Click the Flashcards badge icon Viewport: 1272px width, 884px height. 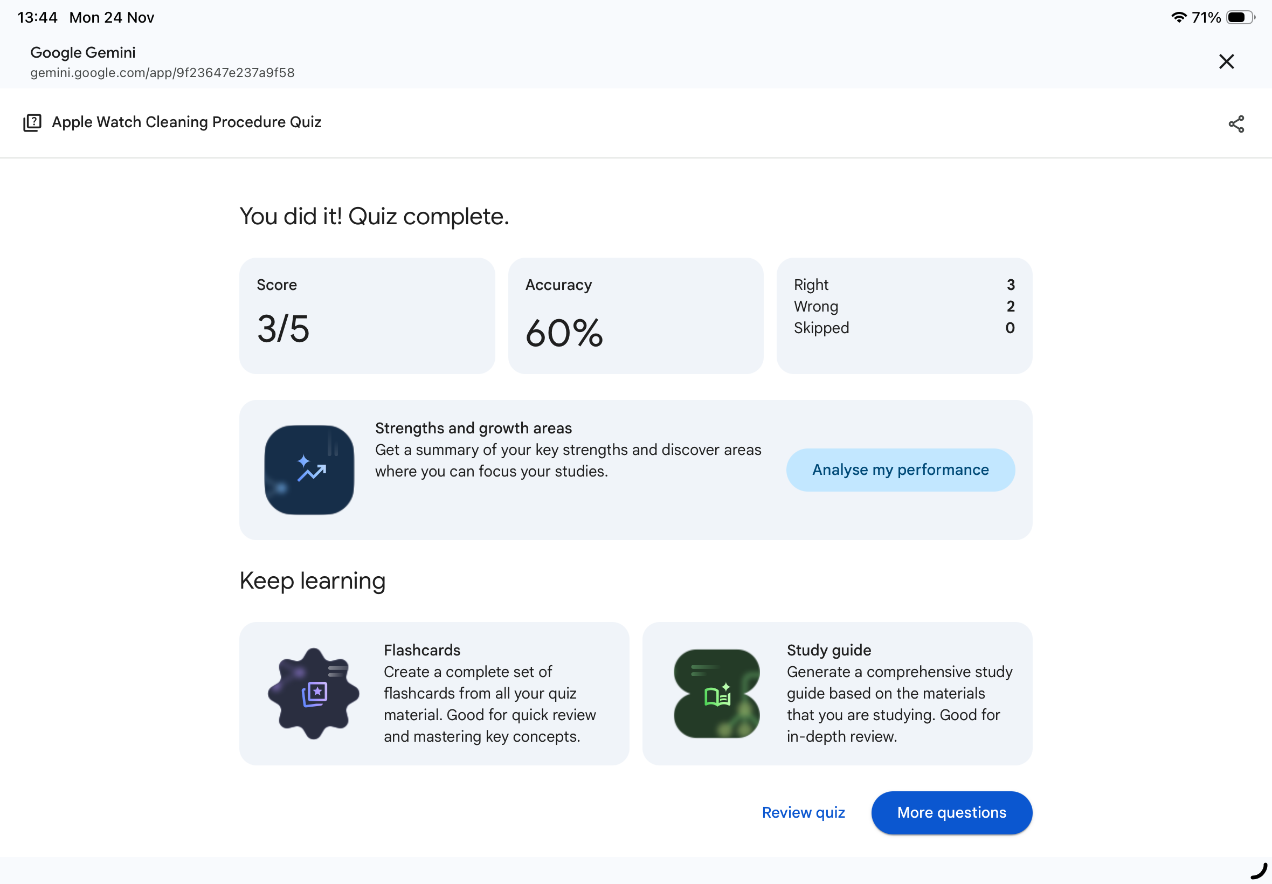tap(314, 693)
